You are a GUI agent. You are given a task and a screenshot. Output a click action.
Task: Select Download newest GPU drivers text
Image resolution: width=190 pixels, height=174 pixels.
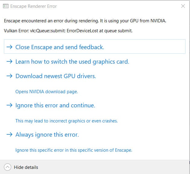55,76
